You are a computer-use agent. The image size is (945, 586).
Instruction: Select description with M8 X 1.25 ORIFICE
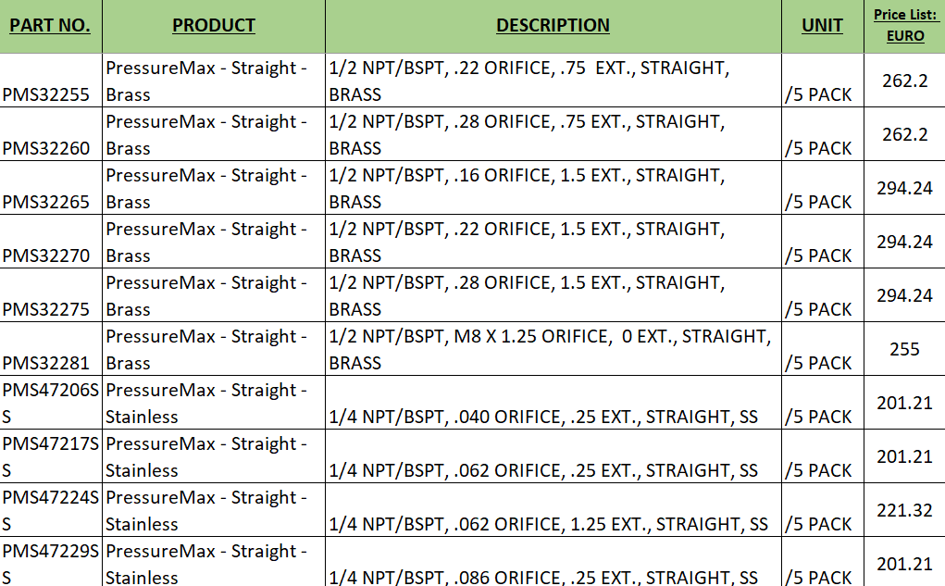click(x=553, y=349)
